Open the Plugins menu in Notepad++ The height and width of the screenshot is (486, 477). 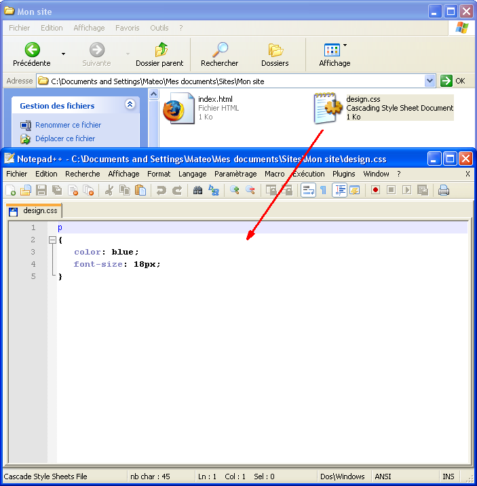[344, 174]
